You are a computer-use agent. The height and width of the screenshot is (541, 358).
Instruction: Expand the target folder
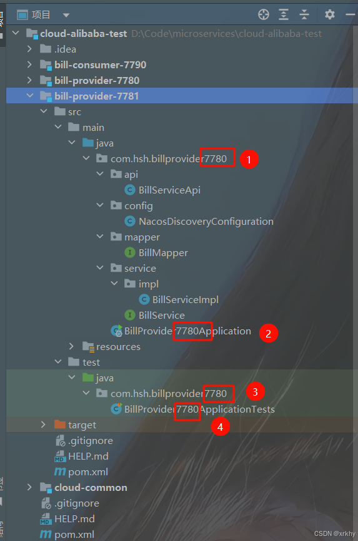pos(43,425)
